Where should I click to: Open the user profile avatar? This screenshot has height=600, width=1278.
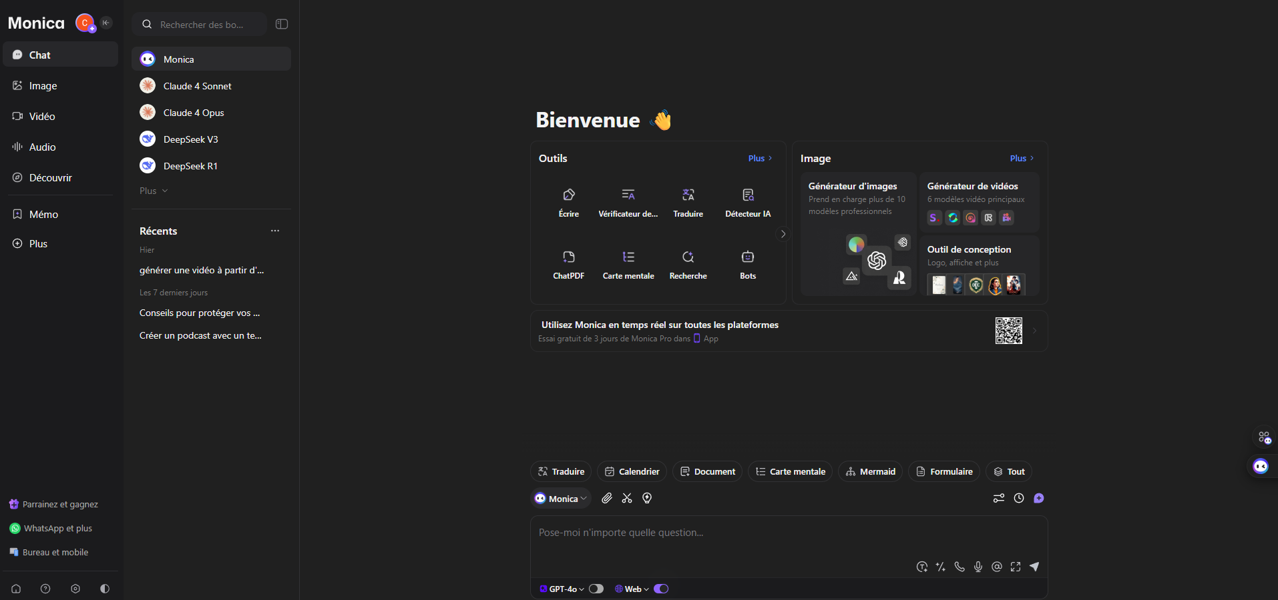coord(85,23)
